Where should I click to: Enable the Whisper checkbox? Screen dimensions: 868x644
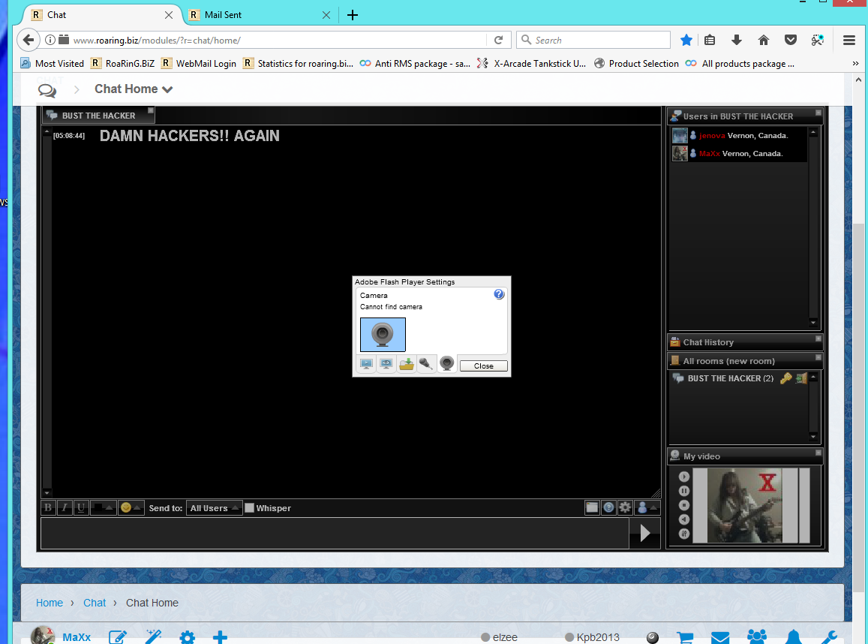[x=250, y=508]
